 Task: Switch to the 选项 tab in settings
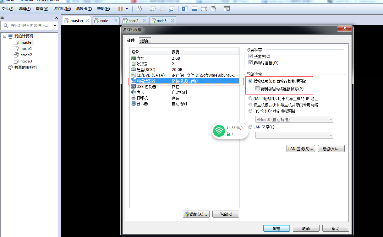pos(145,41)
